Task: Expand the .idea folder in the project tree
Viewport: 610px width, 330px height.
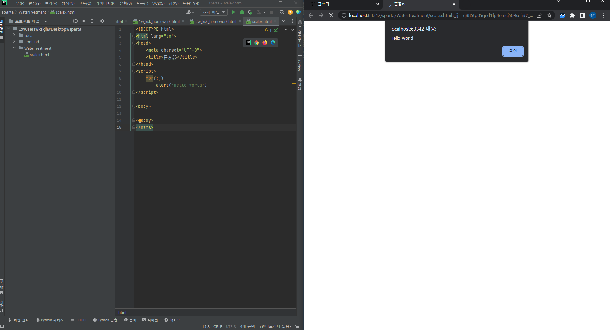Action: point(14,35)
